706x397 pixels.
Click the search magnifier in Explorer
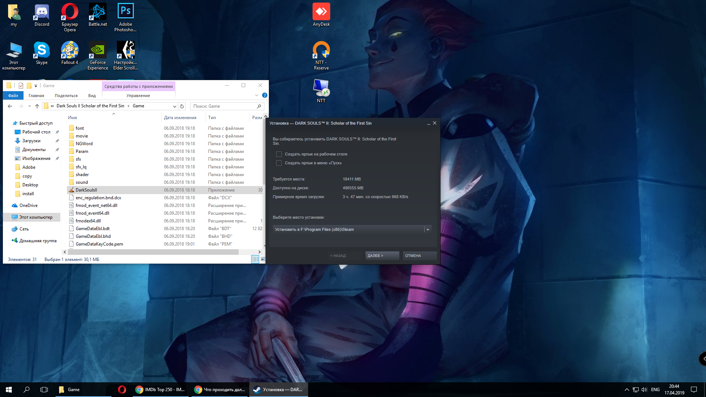(x=259, y=106)
